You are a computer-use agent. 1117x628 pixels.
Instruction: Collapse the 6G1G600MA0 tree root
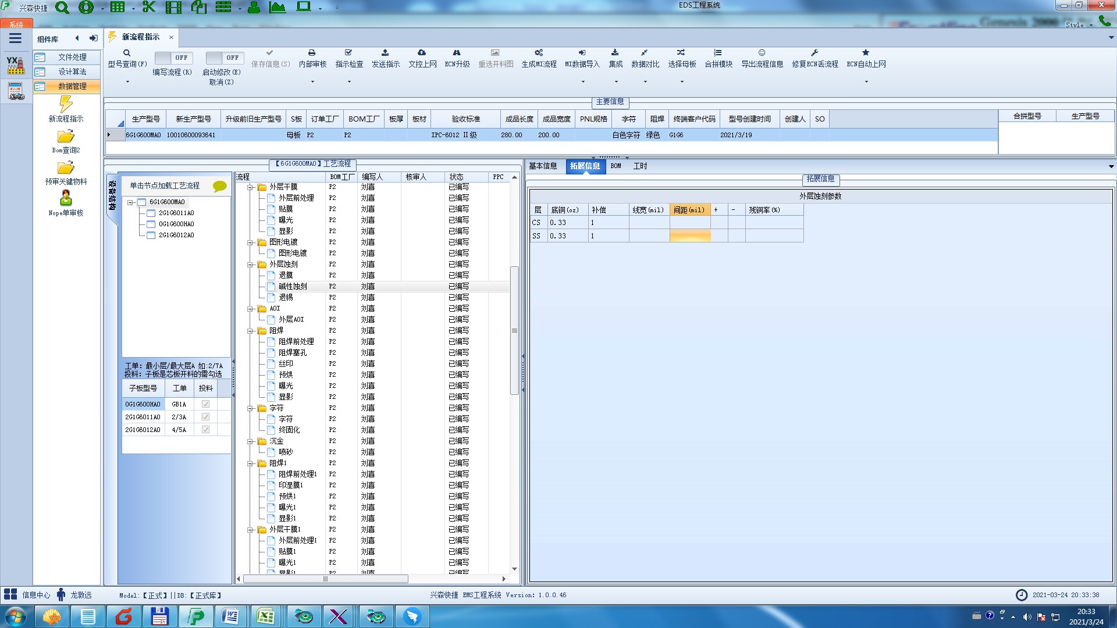[130, 202]
